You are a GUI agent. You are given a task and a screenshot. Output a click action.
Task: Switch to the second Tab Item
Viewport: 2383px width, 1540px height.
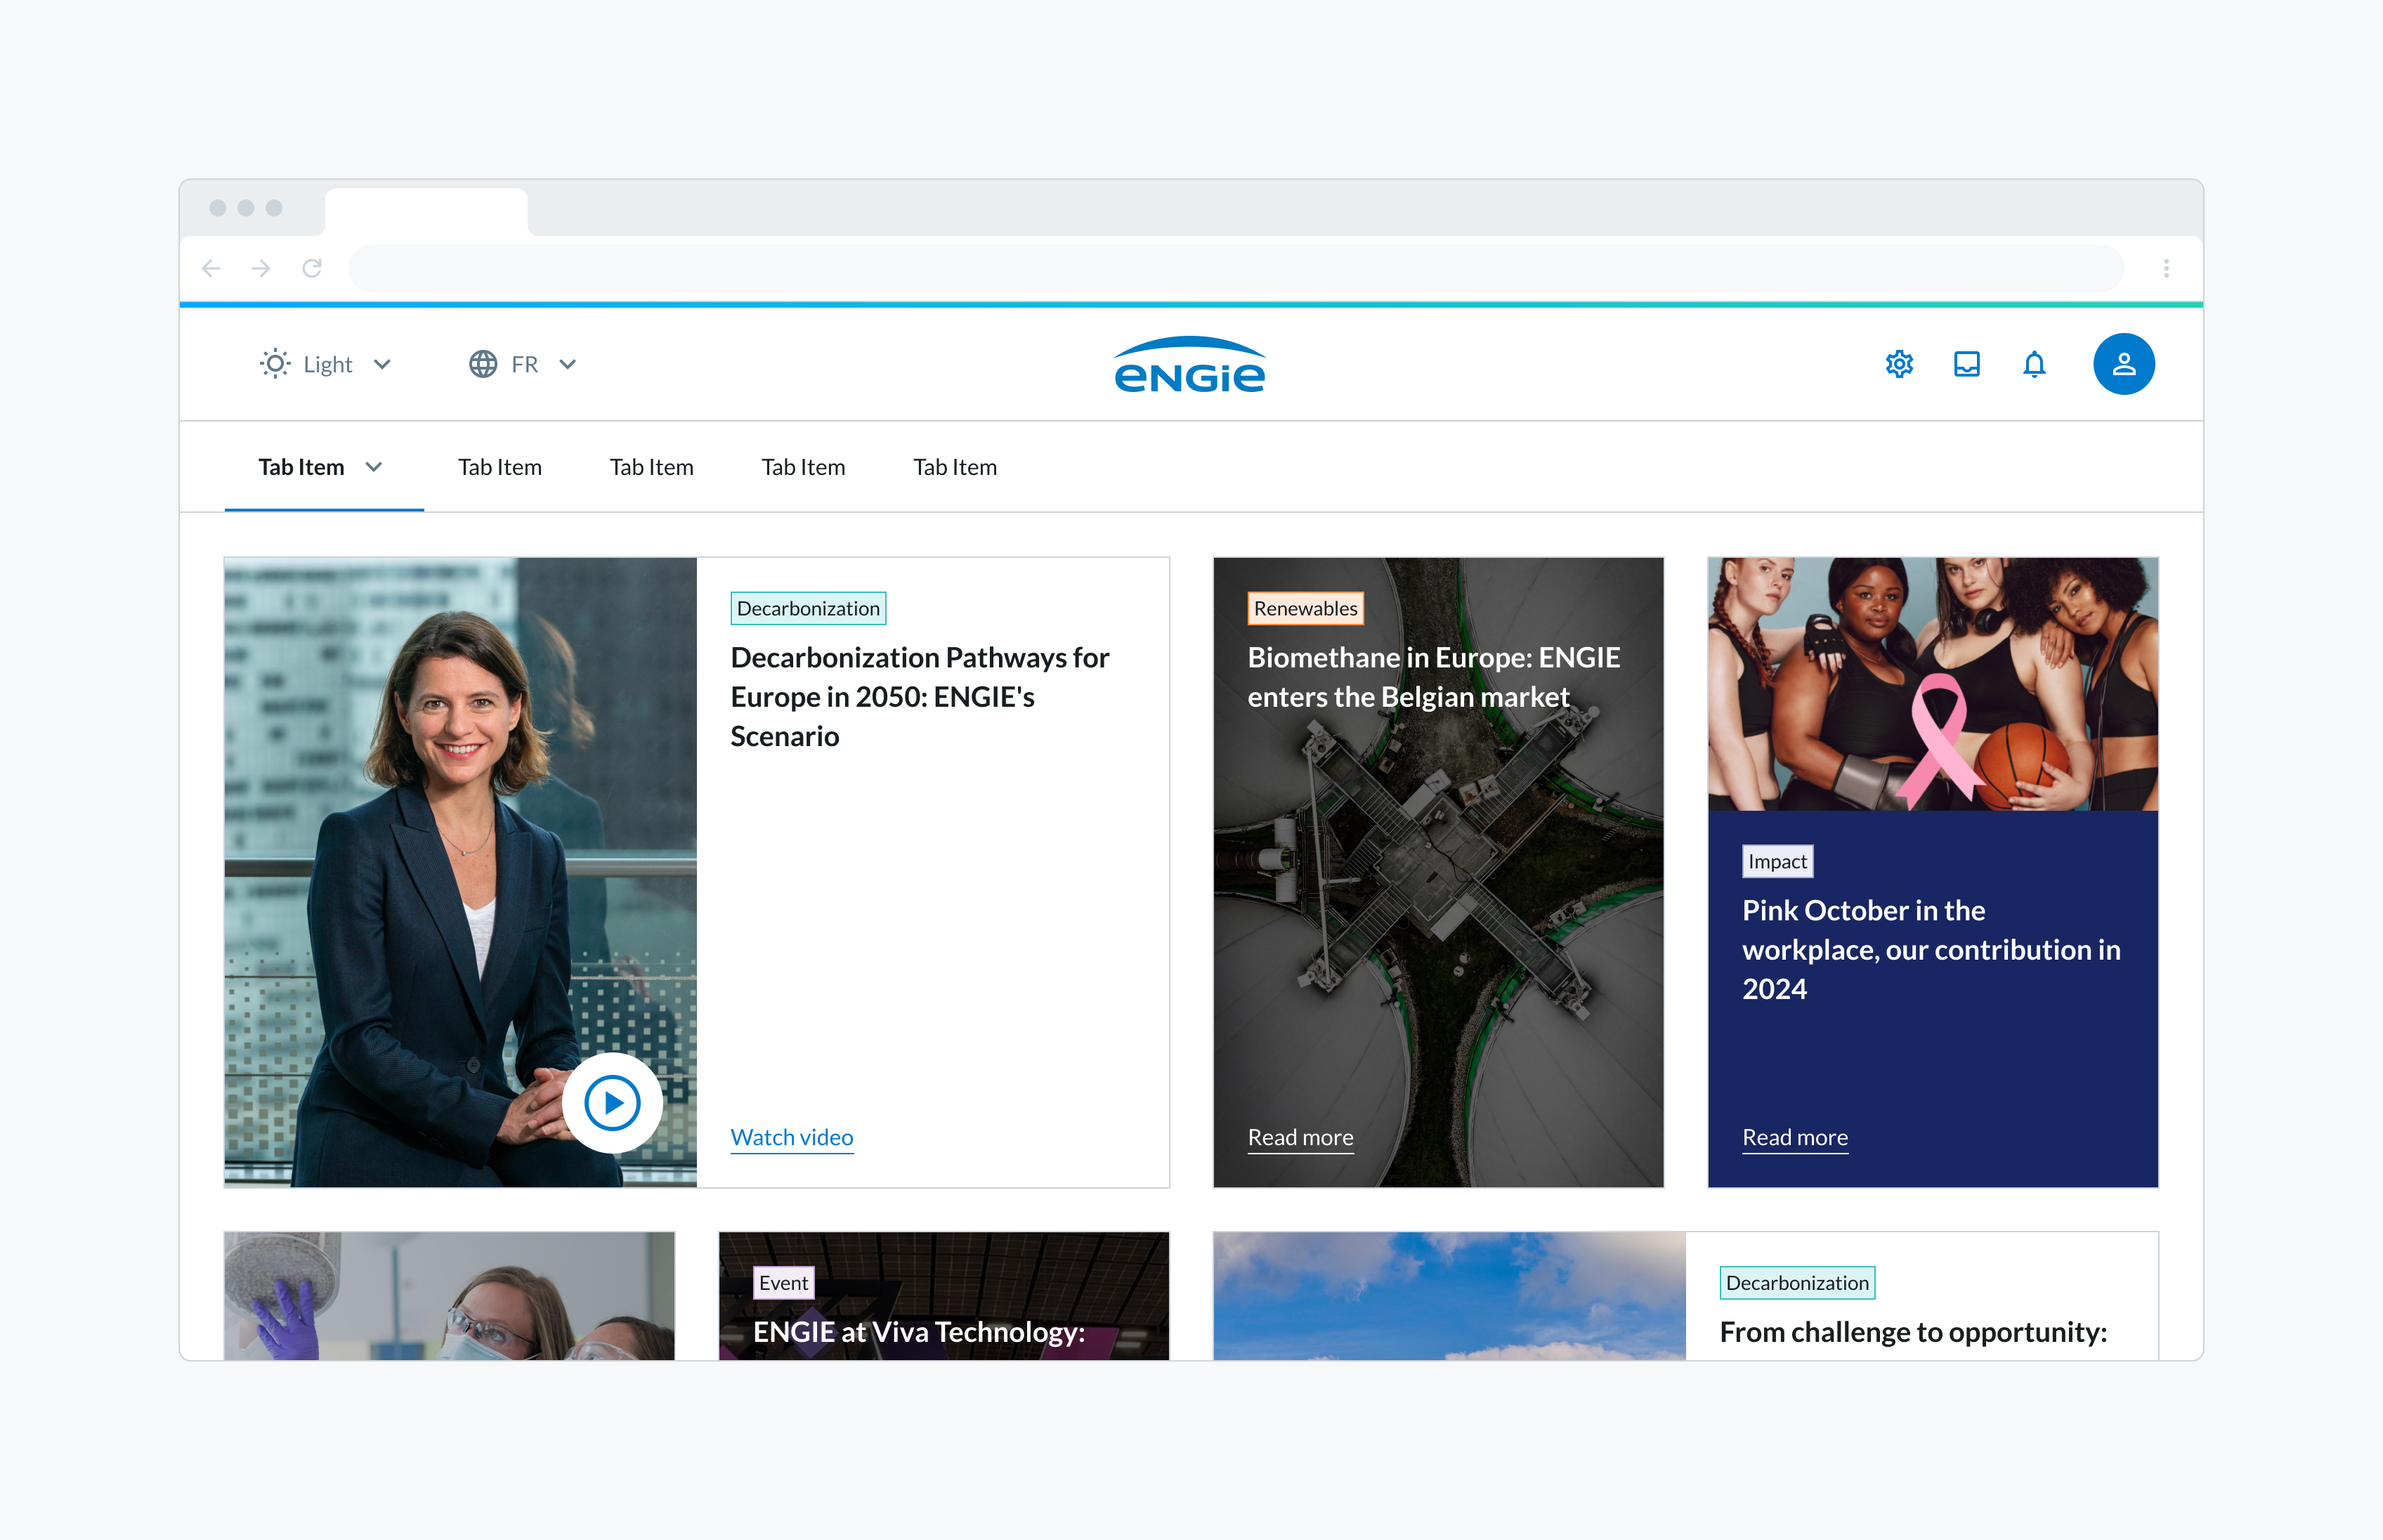[500, 467]
